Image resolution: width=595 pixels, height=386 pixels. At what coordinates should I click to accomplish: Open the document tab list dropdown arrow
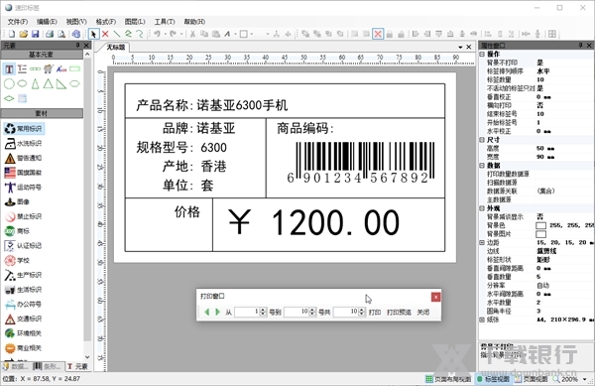pos(460,47)
